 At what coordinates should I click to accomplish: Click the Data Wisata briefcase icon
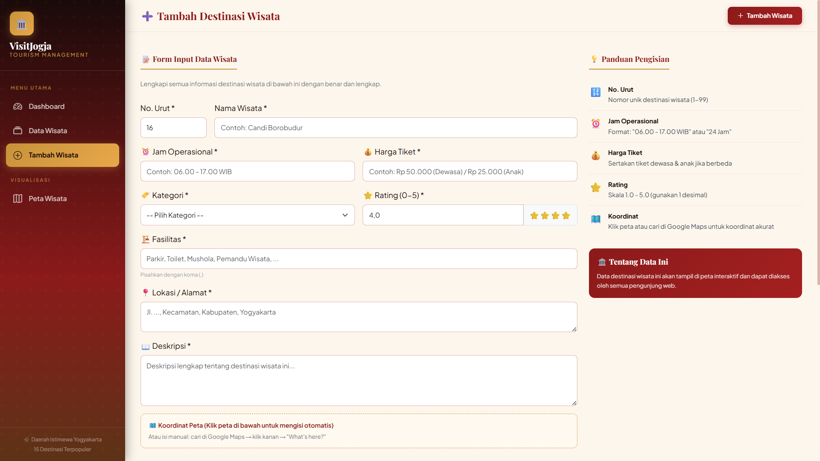pyautogui.click(x=18, y=131)
